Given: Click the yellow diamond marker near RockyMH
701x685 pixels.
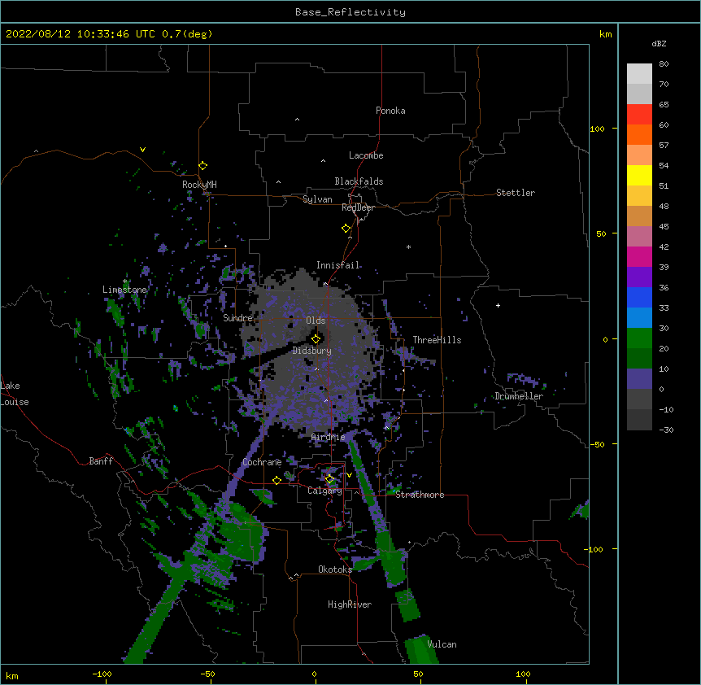Looking at the screenshot, I should pos(203,166).
